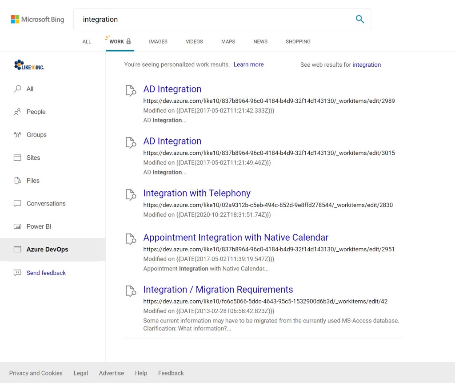
Task: Switch to the VIDEOS tab
Action: point(194,41)
